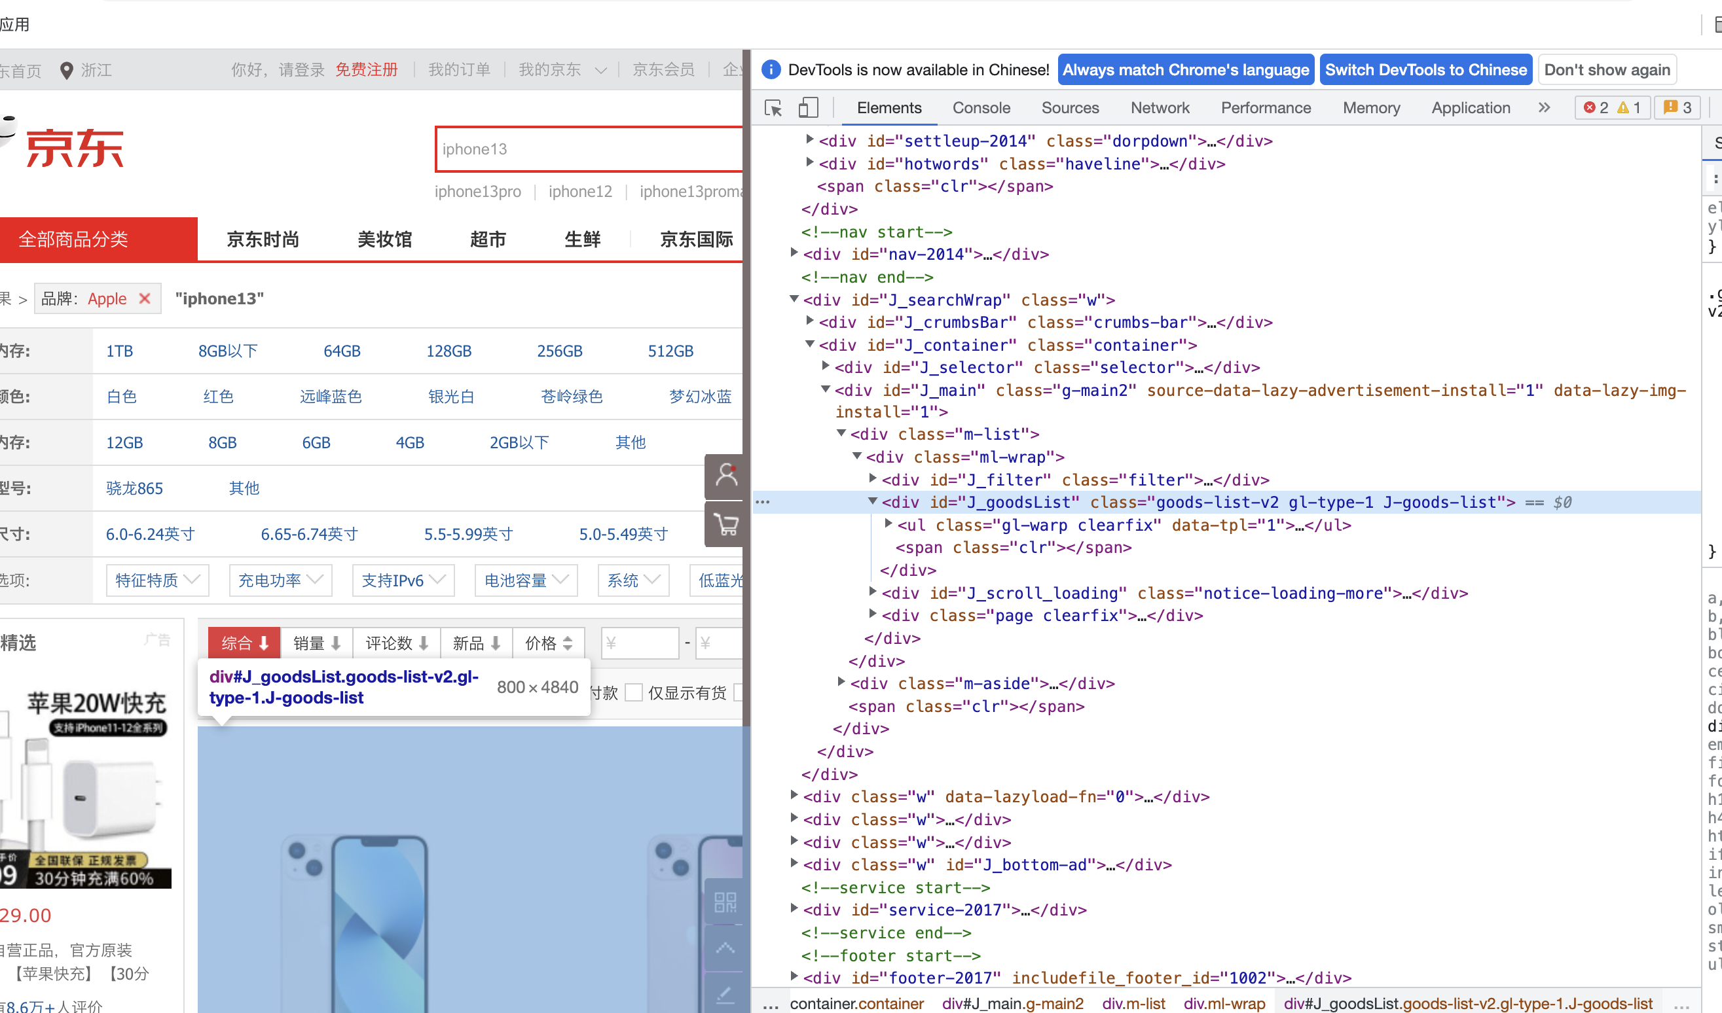
Task: Open the QR code sidebar icon
Action: (725, 902)
